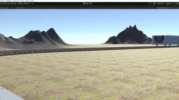Stop play mode with Play button
The image size is (179, 100).
[x=84, y=4]
